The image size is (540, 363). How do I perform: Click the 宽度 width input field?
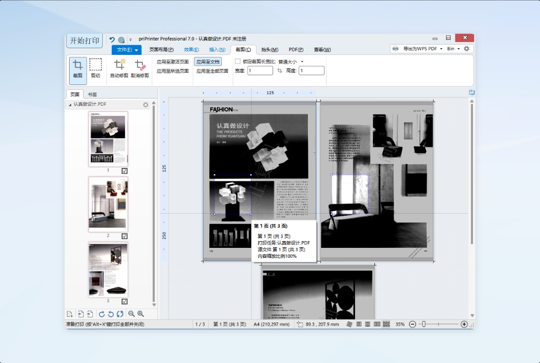point(260,71)
